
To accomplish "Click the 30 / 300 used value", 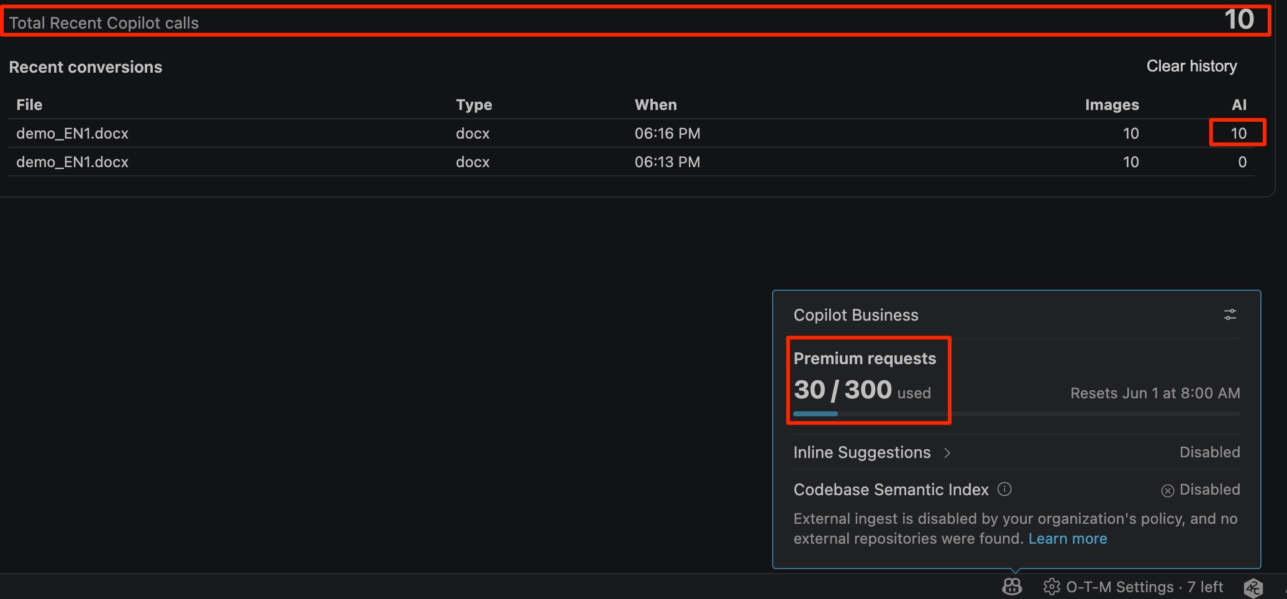I will 862,390.
